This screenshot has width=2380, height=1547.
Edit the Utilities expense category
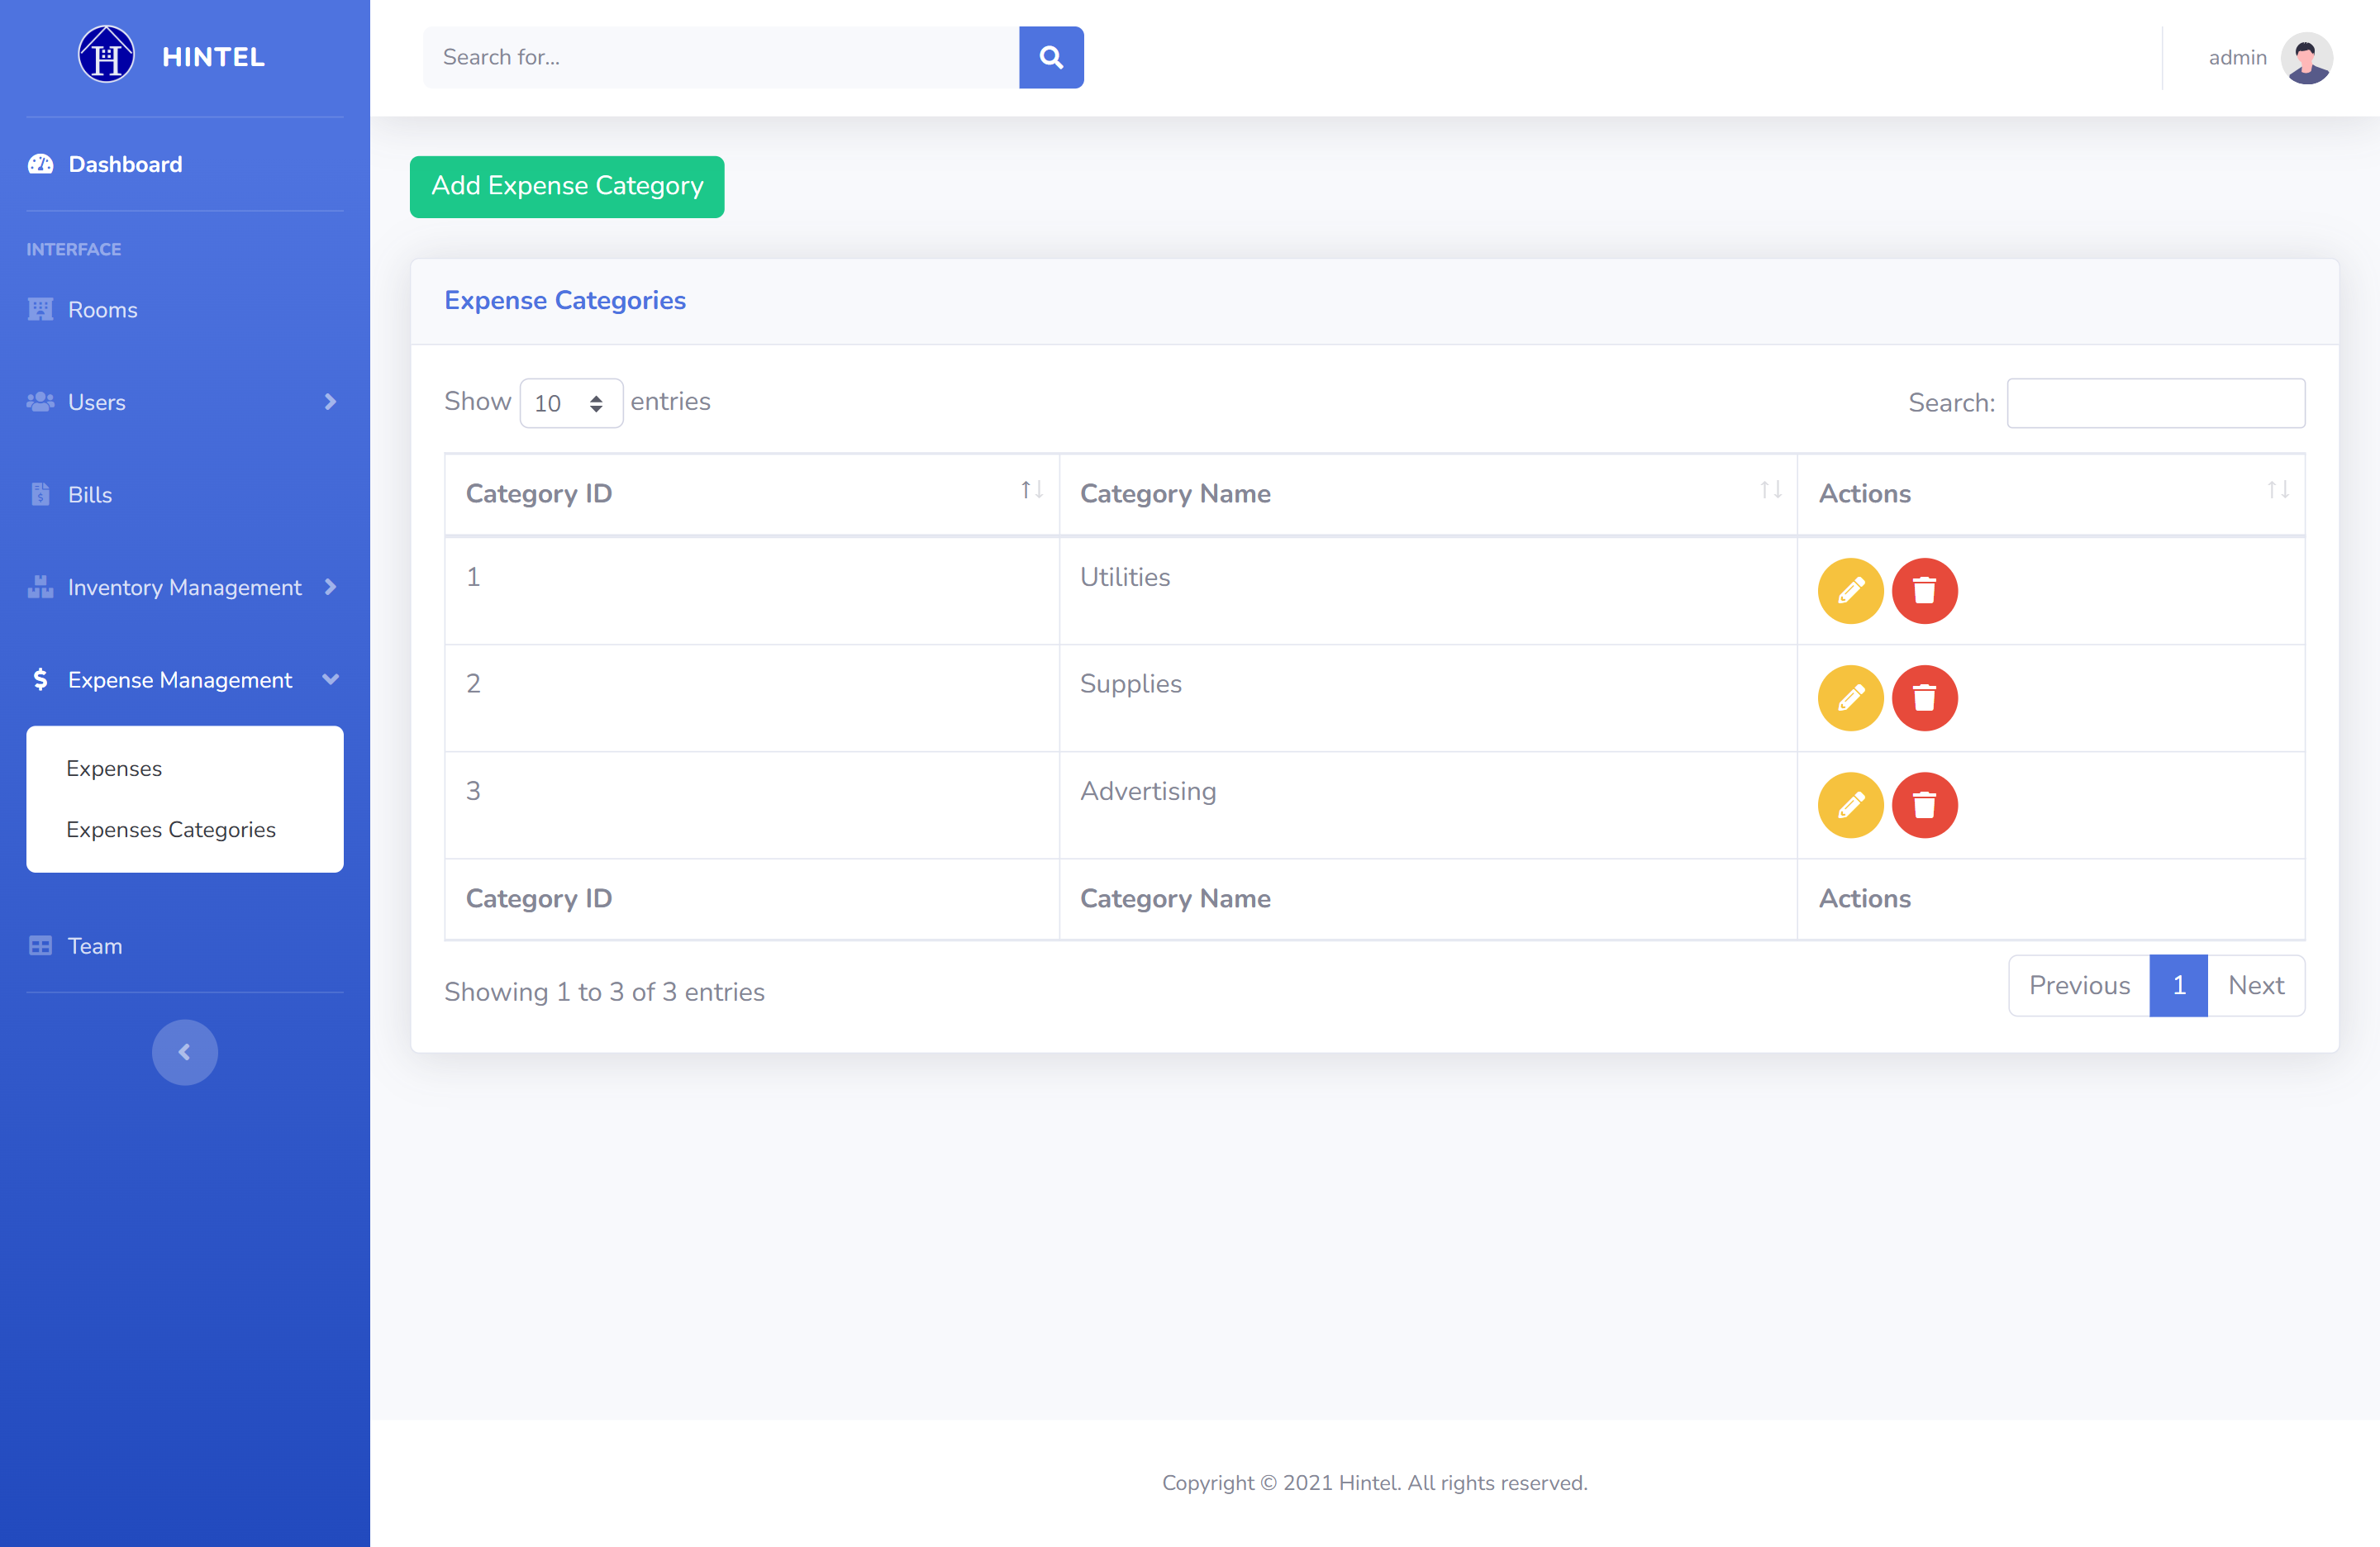click(x=1850, y=591)
